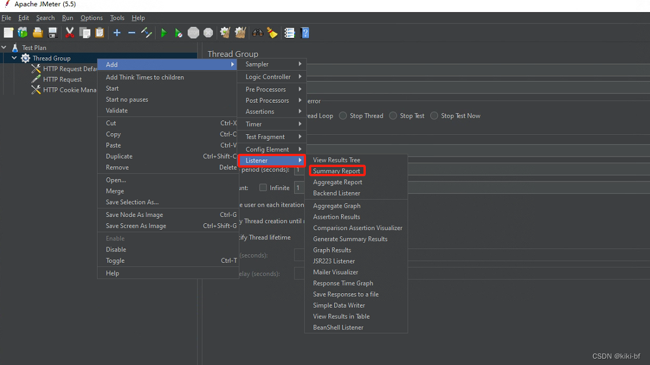Start the test with green arrow
Viewport: 650px width, 365px height.
click(x=164, y=33)
